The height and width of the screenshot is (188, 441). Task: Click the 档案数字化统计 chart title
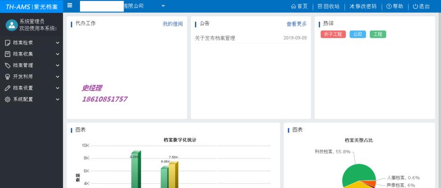coord(180,140)
